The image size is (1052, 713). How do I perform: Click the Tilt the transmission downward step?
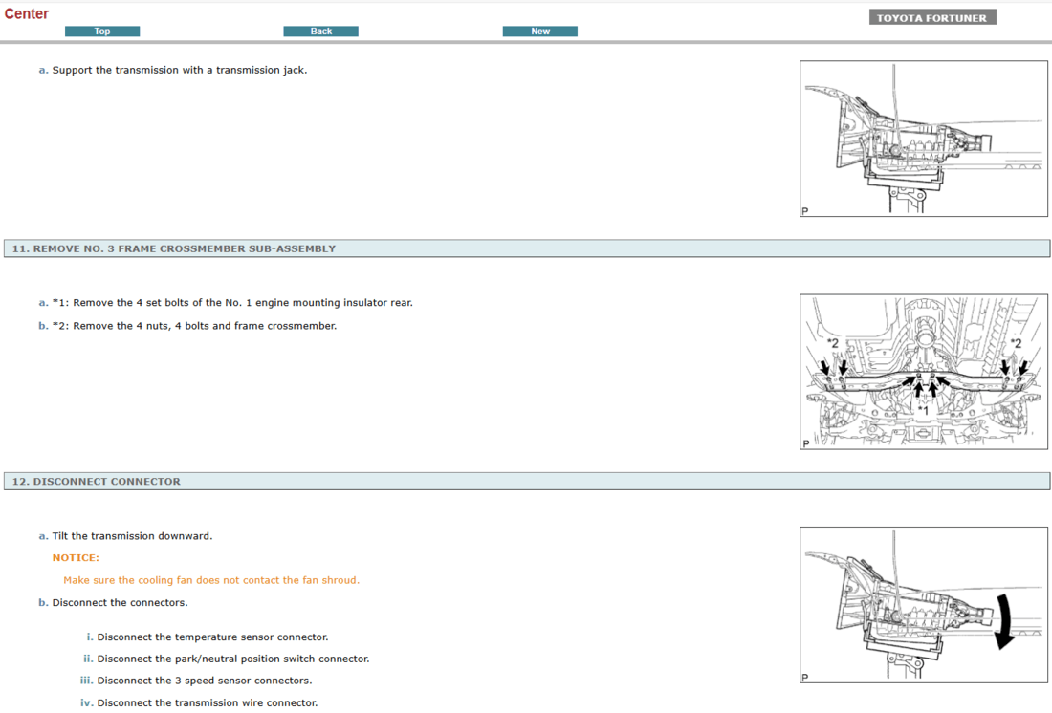click(132, 536)
